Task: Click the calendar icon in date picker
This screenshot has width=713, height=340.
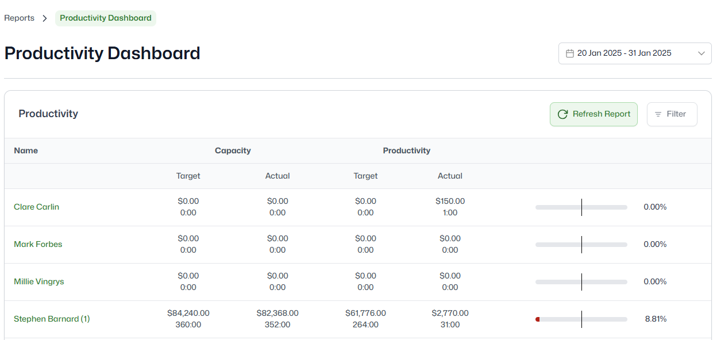Action: coord(570,53)
